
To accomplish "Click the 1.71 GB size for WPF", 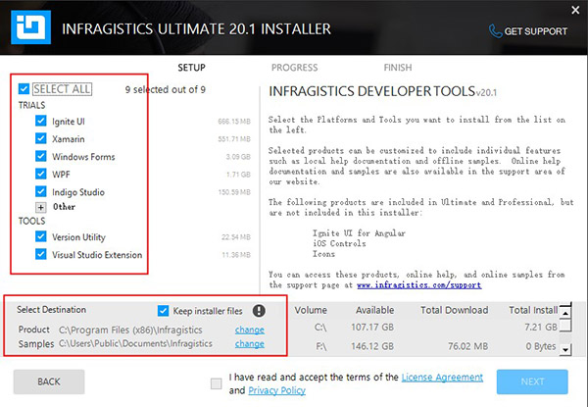I will (x=238, y=175).
